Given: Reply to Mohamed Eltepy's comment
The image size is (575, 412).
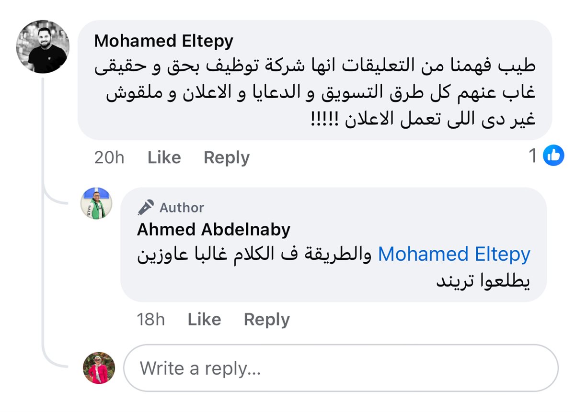Looking at the screenshot, I should pyautogui.click(x=227, y=157).
